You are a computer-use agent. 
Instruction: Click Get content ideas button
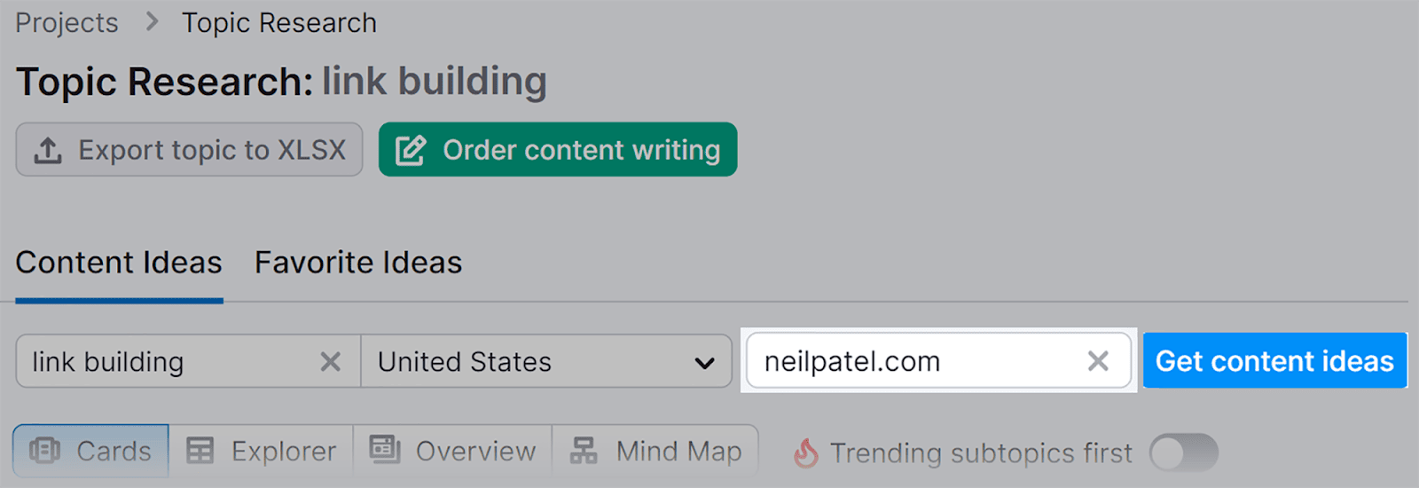pos(1274,361)
